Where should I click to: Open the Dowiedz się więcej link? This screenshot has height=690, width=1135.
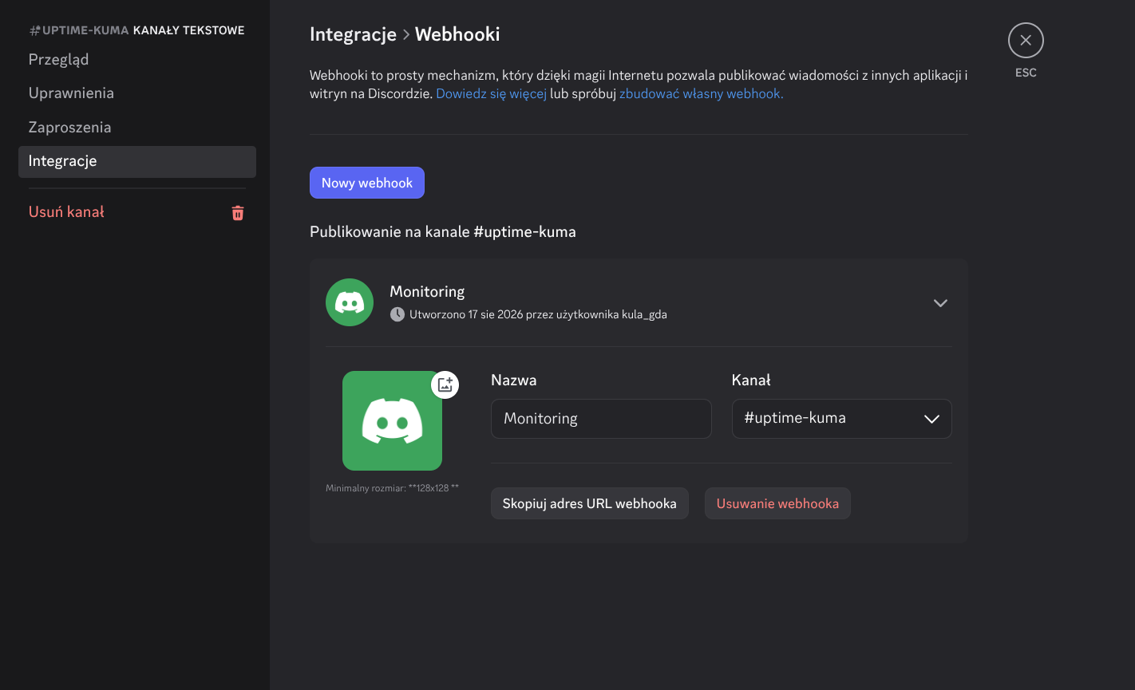(491, 94)
